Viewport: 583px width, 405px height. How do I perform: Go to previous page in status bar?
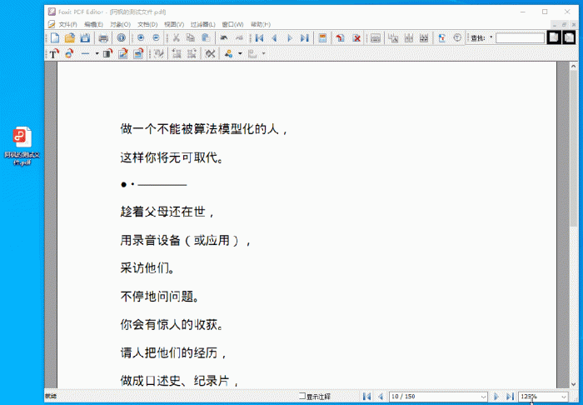click(x=381, y=397)
